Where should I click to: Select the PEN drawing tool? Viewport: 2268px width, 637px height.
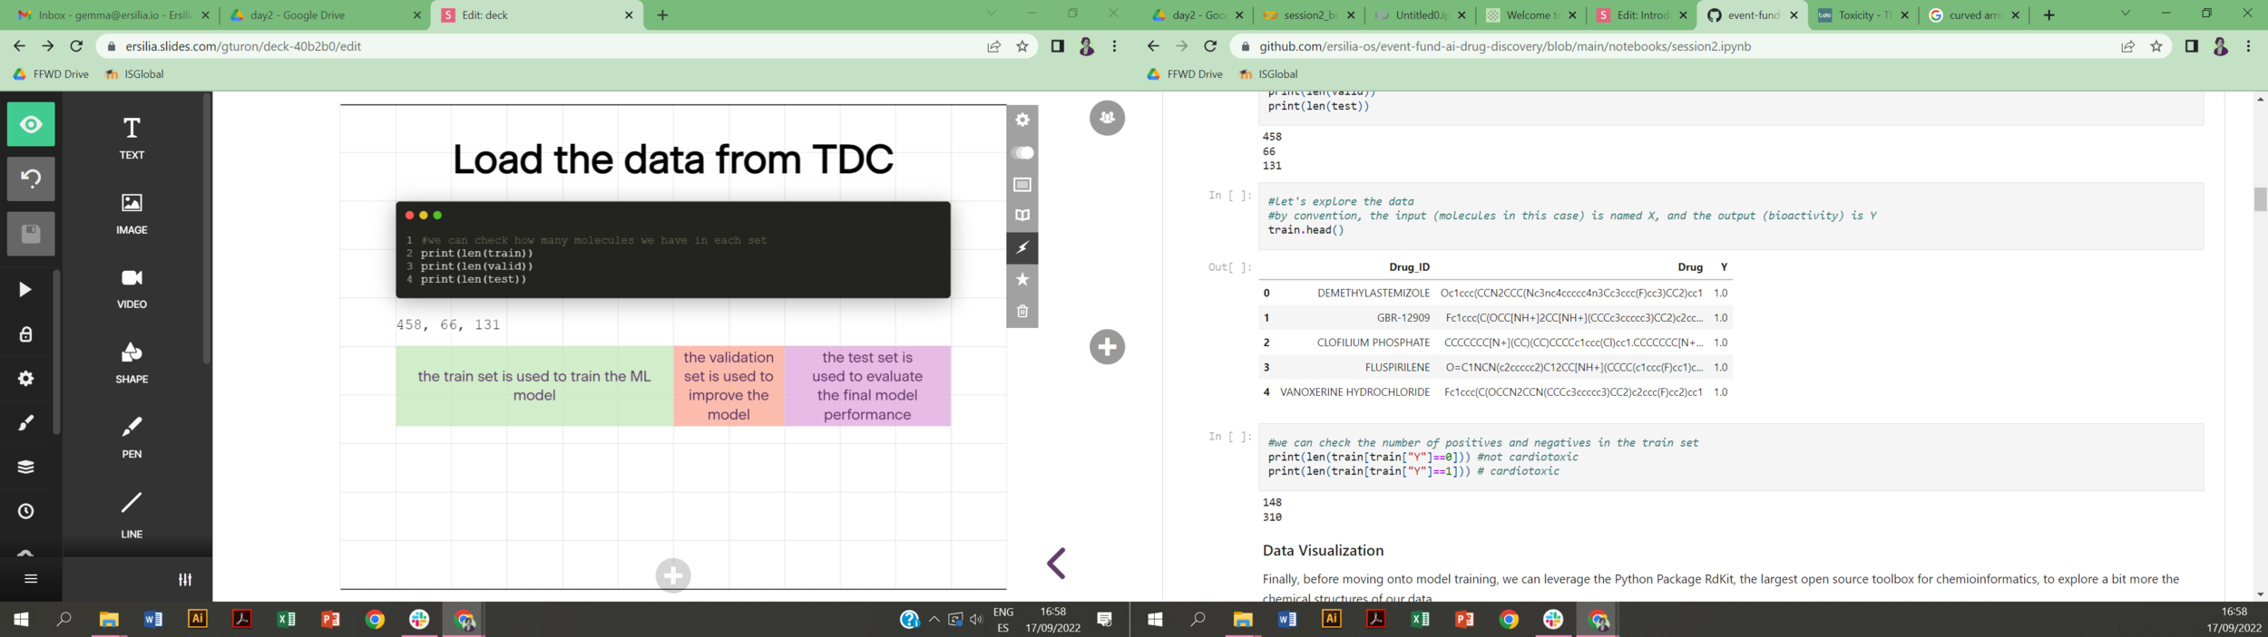132,438
